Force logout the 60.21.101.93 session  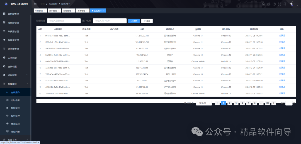(282, 80)
